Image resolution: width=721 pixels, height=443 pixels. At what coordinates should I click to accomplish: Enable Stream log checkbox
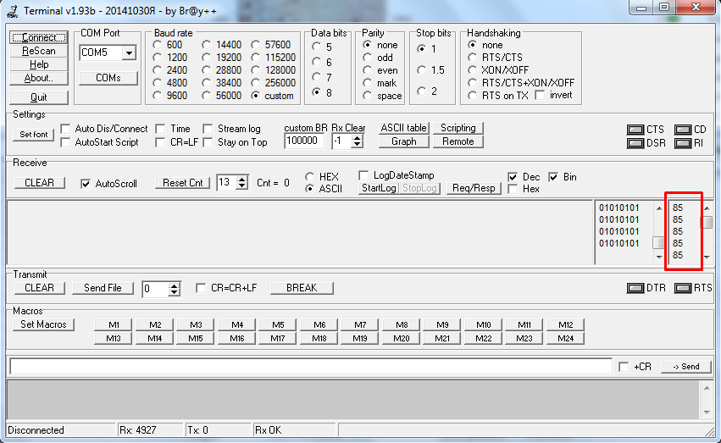(208, 129)
